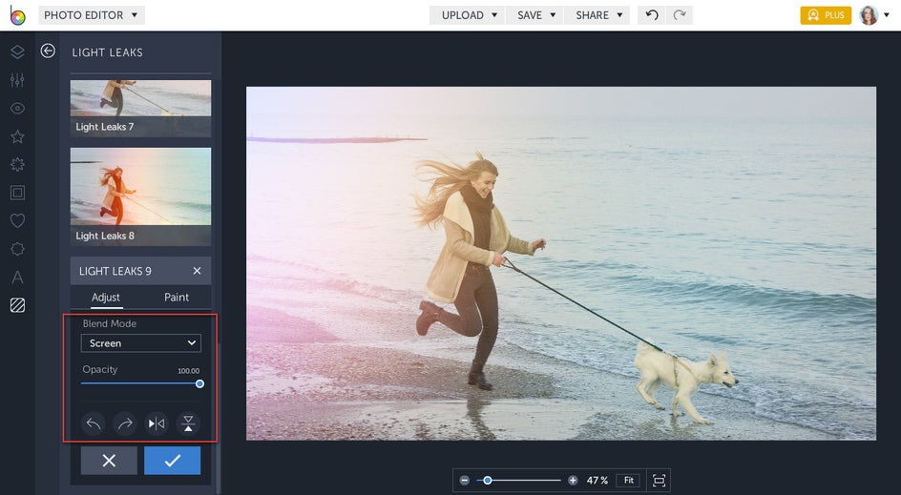This screenshot has height=495, width=901.
Task: Flip light leak vertically
Action: tap(188, 423)
